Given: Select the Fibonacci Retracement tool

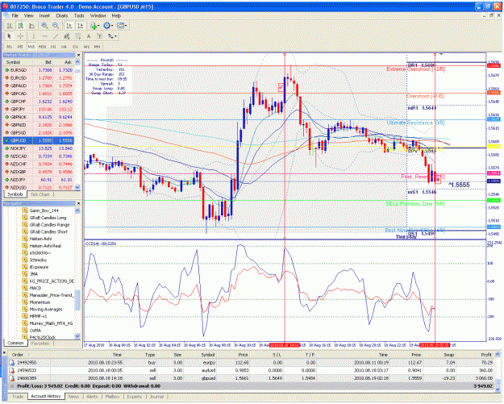Looking at the screenshot, I should pyautogui.click(x=77, y=36).
